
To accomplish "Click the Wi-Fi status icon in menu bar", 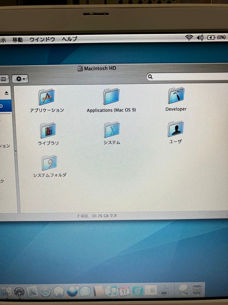I will (189, 37).
